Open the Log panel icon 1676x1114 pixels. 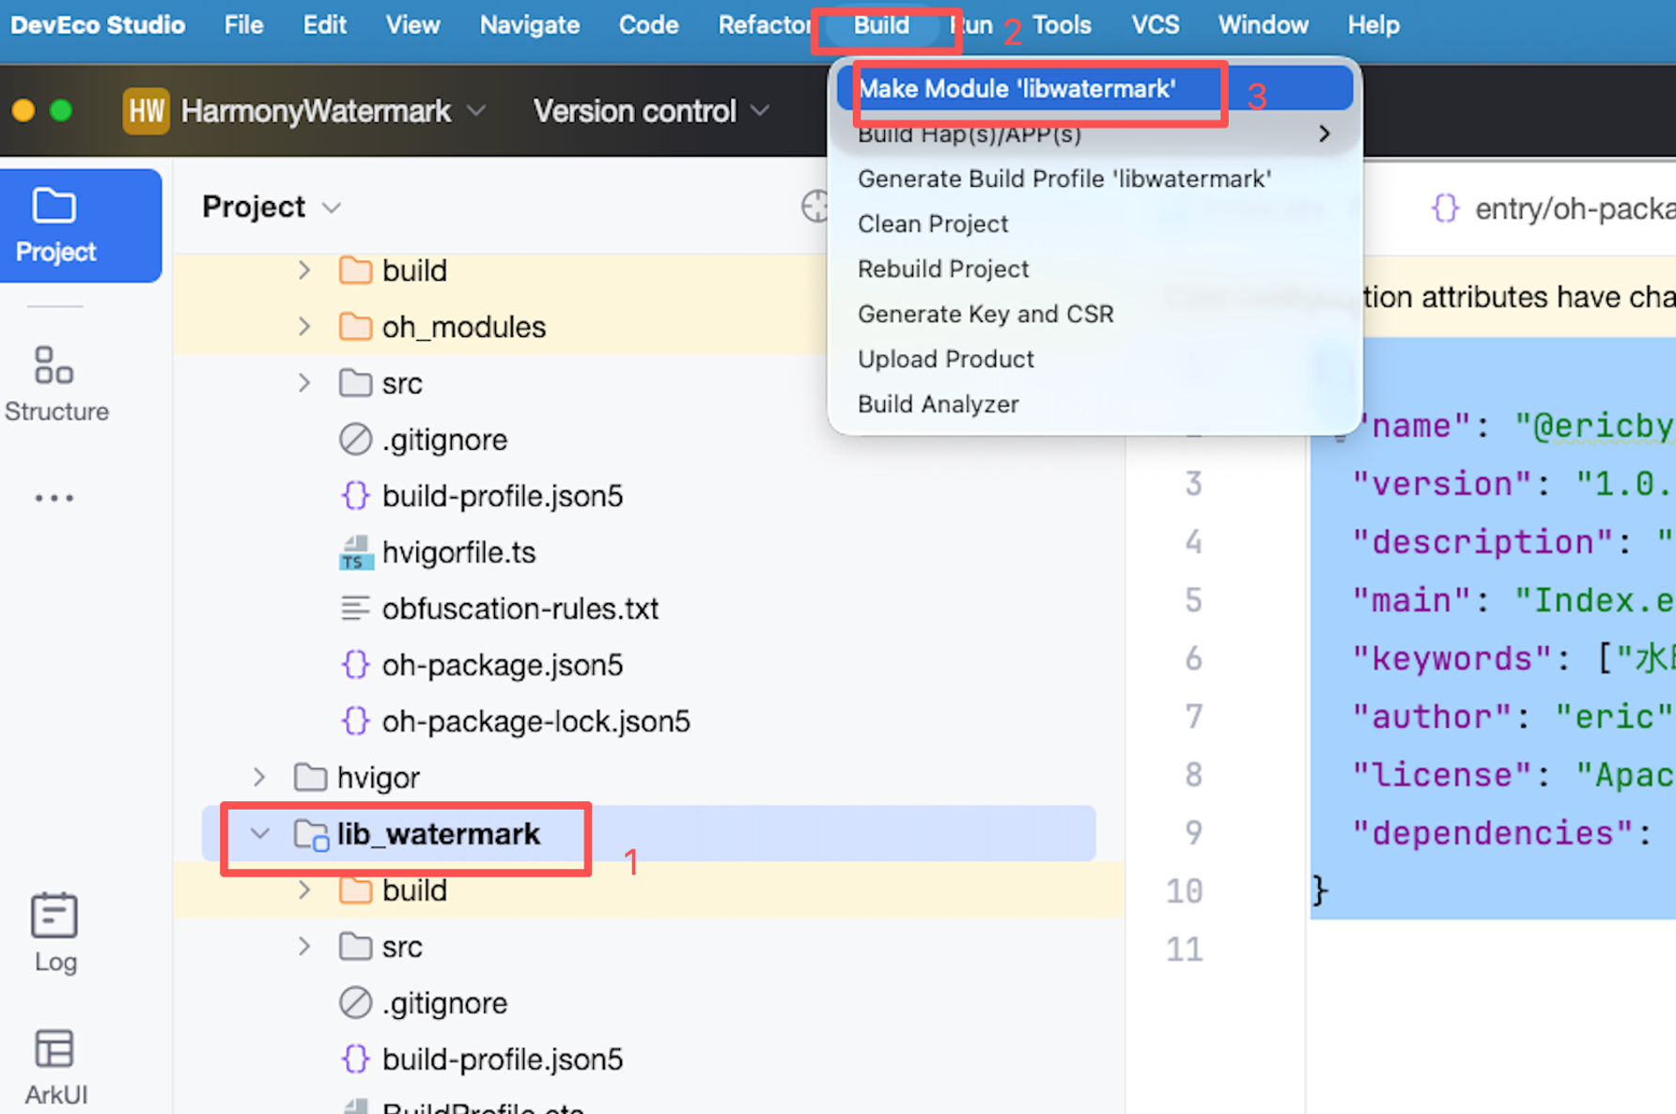[54, 934]
